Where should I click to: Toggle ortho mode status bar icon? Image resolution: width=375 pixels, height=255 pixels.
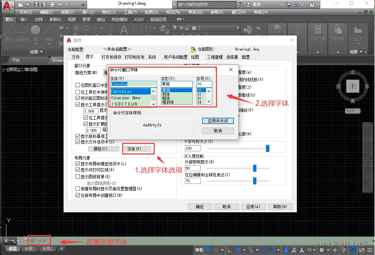coord(230,250)
